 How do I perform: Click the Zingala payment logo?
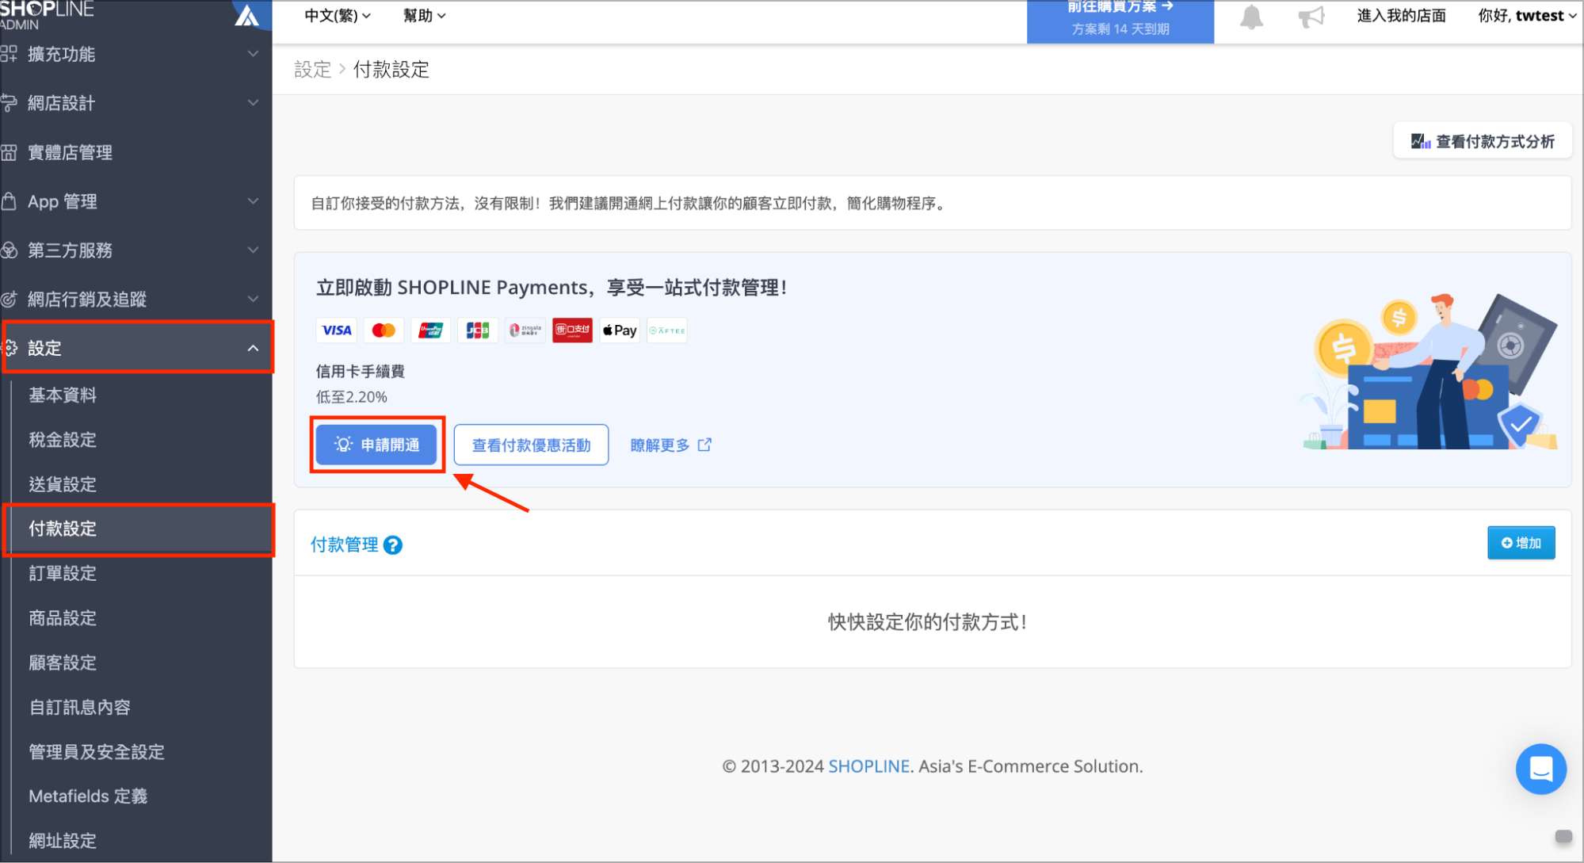pyautogui.click(x=525, y=330)
